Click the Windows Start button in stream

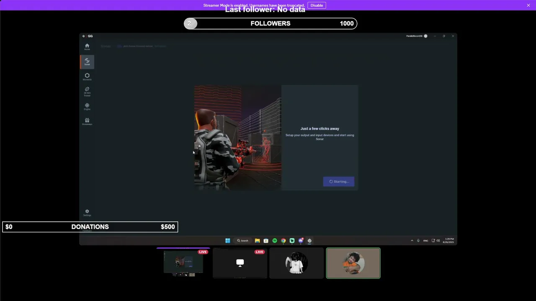(x=228, y=240)
